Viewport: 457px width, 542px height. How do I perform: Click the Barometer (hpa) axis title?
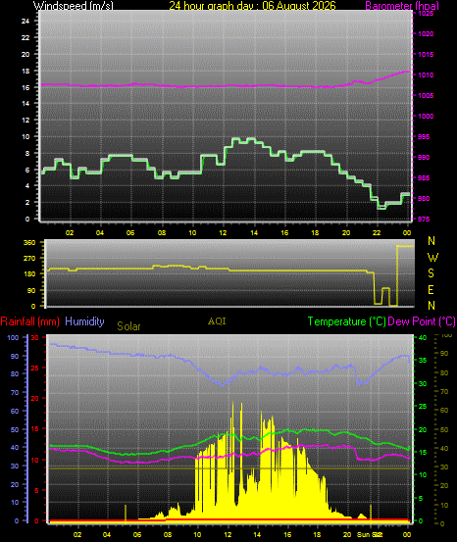pos(402,5)
